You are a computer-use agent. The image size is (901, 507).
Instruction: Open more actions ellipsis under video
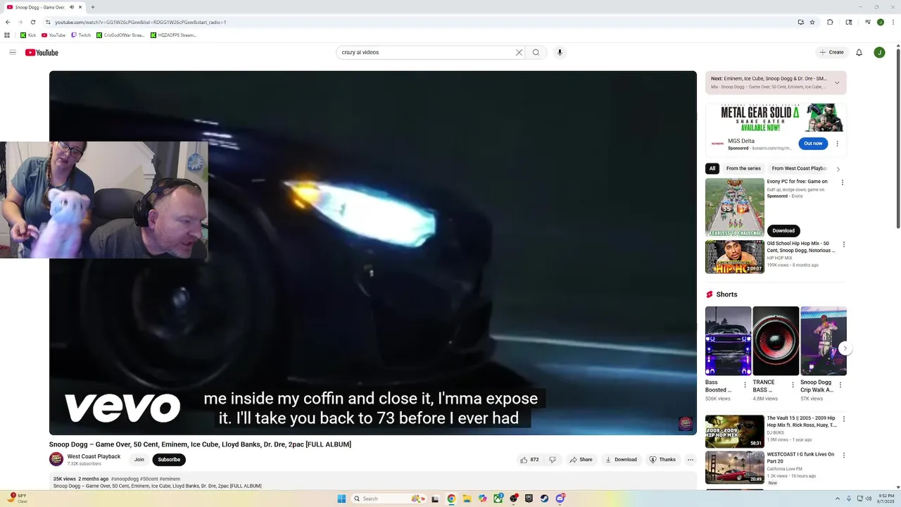coord(691,460)
